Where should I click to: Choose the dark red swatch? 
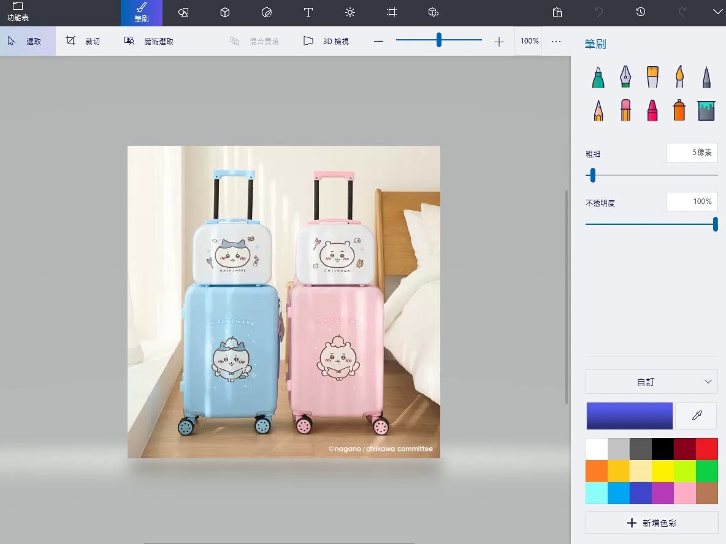685,449
